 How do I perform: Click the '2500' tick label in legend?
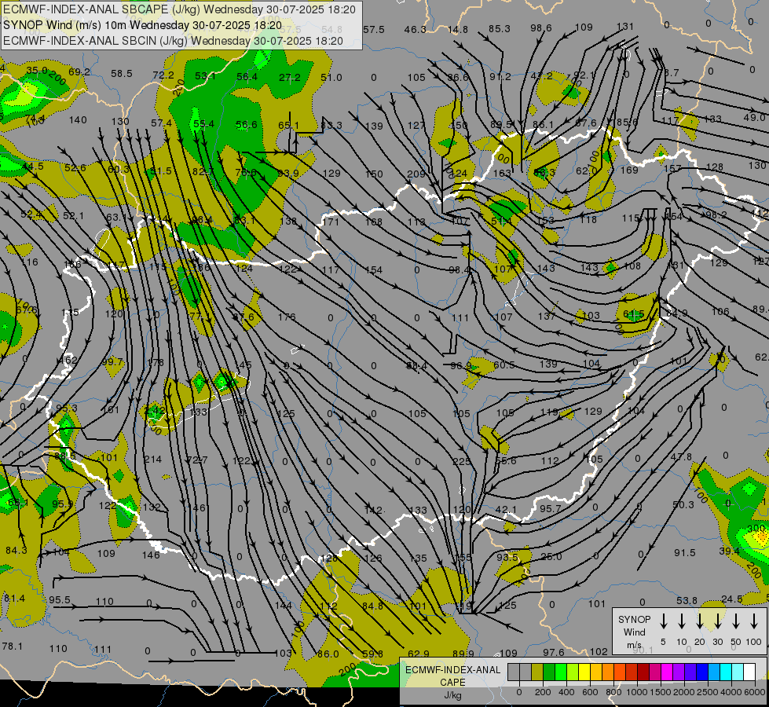(708, 692)
